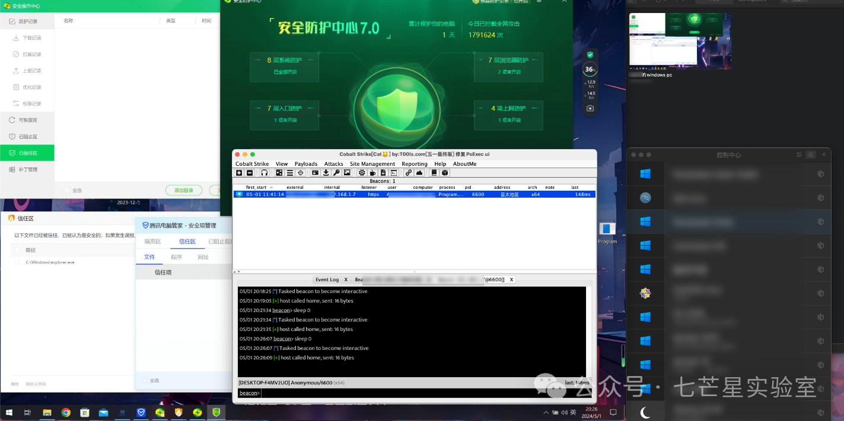Image resolution: width=844 pixels, height=421 pixels.
Task: Click the cloud manage sites icon in Cobalt Strike
Action: (x=419, y=173)
